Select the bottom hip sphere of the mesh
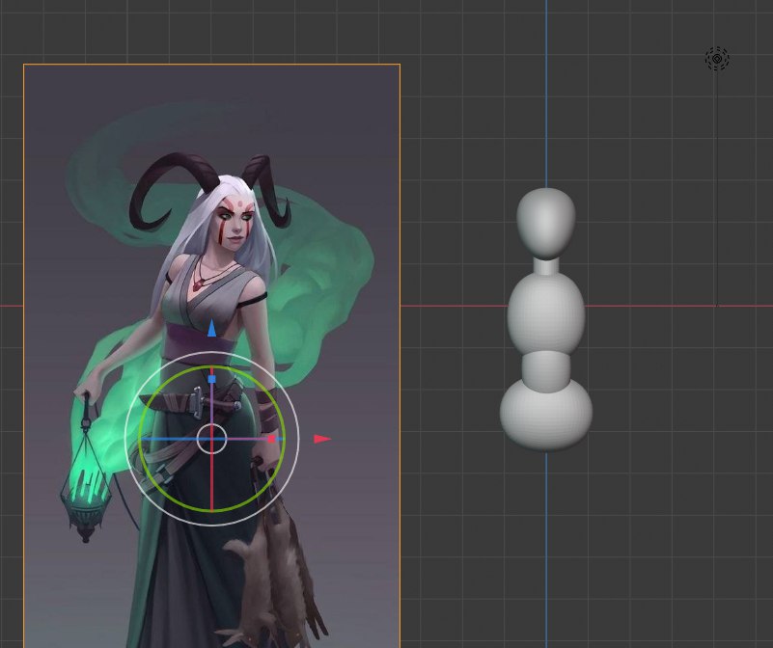This screenshot has height=648, width=773. point(546,415)
